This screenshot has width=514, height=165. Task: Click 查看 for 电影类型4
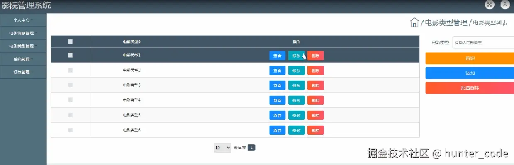point(278,100)
